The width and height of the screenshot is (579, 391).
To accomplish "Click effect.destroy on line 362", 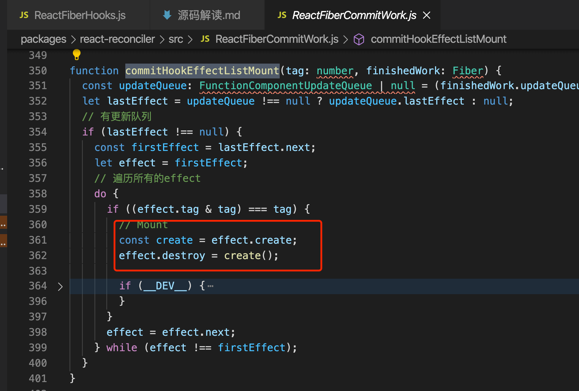I will pyautogui.click(x=162, y=256).
